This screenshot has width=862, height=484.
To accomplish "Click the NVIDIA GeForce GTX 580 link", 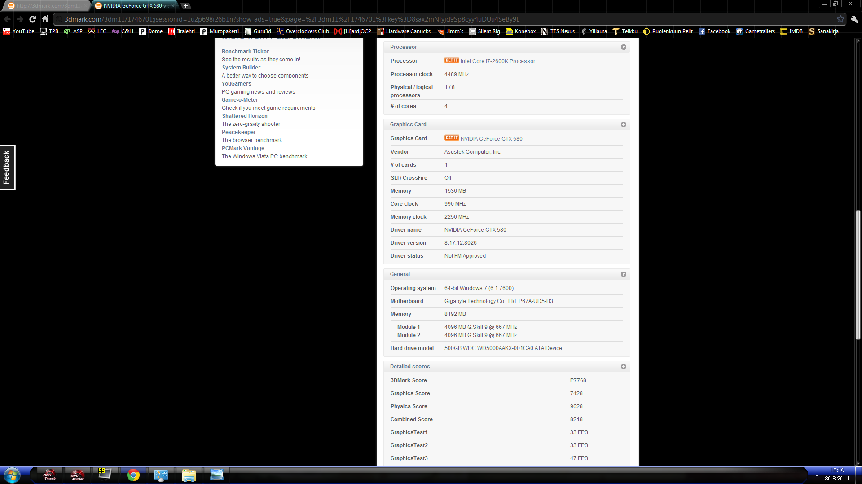I will click(x=492, y=138).
